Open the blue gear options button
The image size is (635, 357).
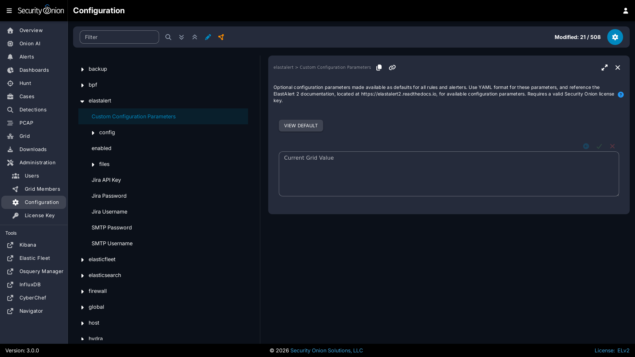(x=615, y=37)
